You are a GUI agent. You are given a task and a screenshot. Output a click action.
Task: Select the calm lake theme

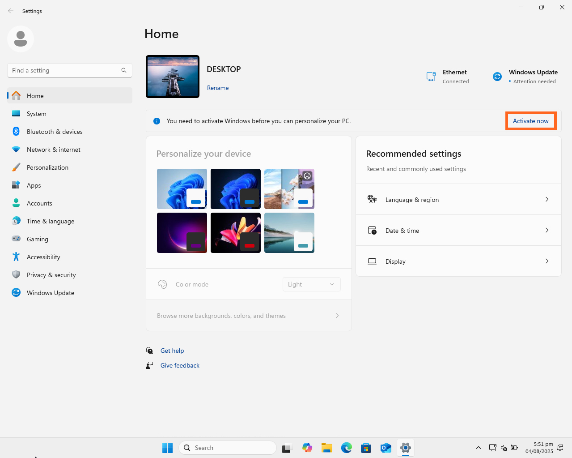click(289, 233)
